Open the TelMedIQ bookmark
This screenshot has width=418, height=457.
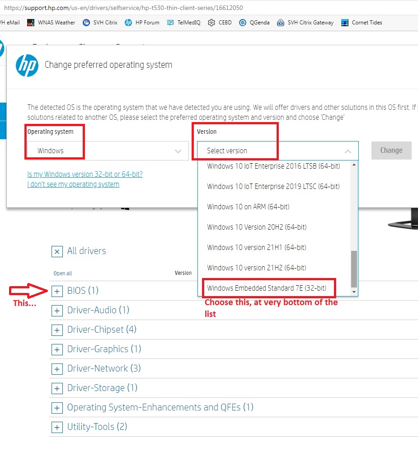pos(184,23)
